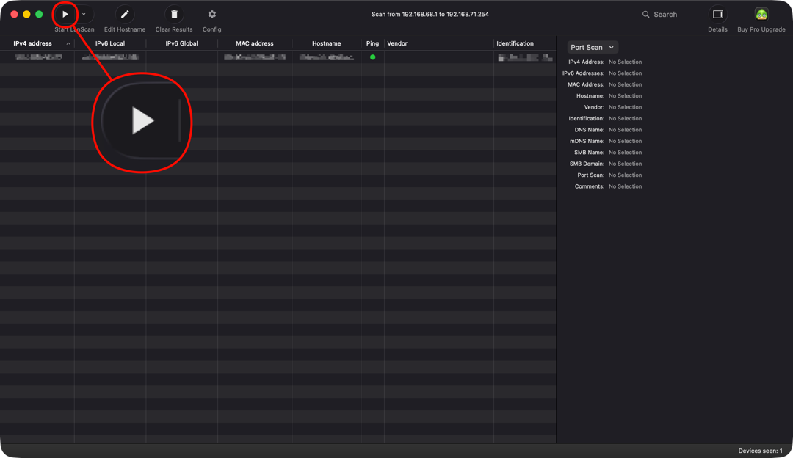
Task: Click the green zoom window button
Action: click(x=39, y=14)
